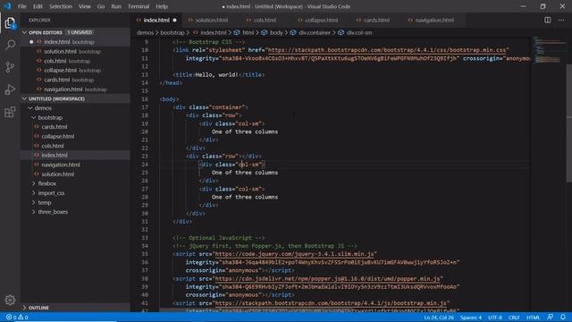Click the div.container breadcrumb
The width and height of the screenshot is (572, 322).
315,32
